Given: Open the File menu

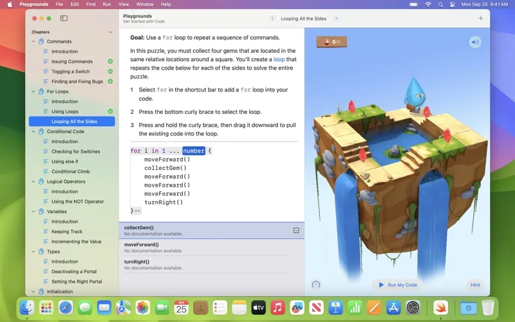Looking at the screenshot, I should 59,5.
